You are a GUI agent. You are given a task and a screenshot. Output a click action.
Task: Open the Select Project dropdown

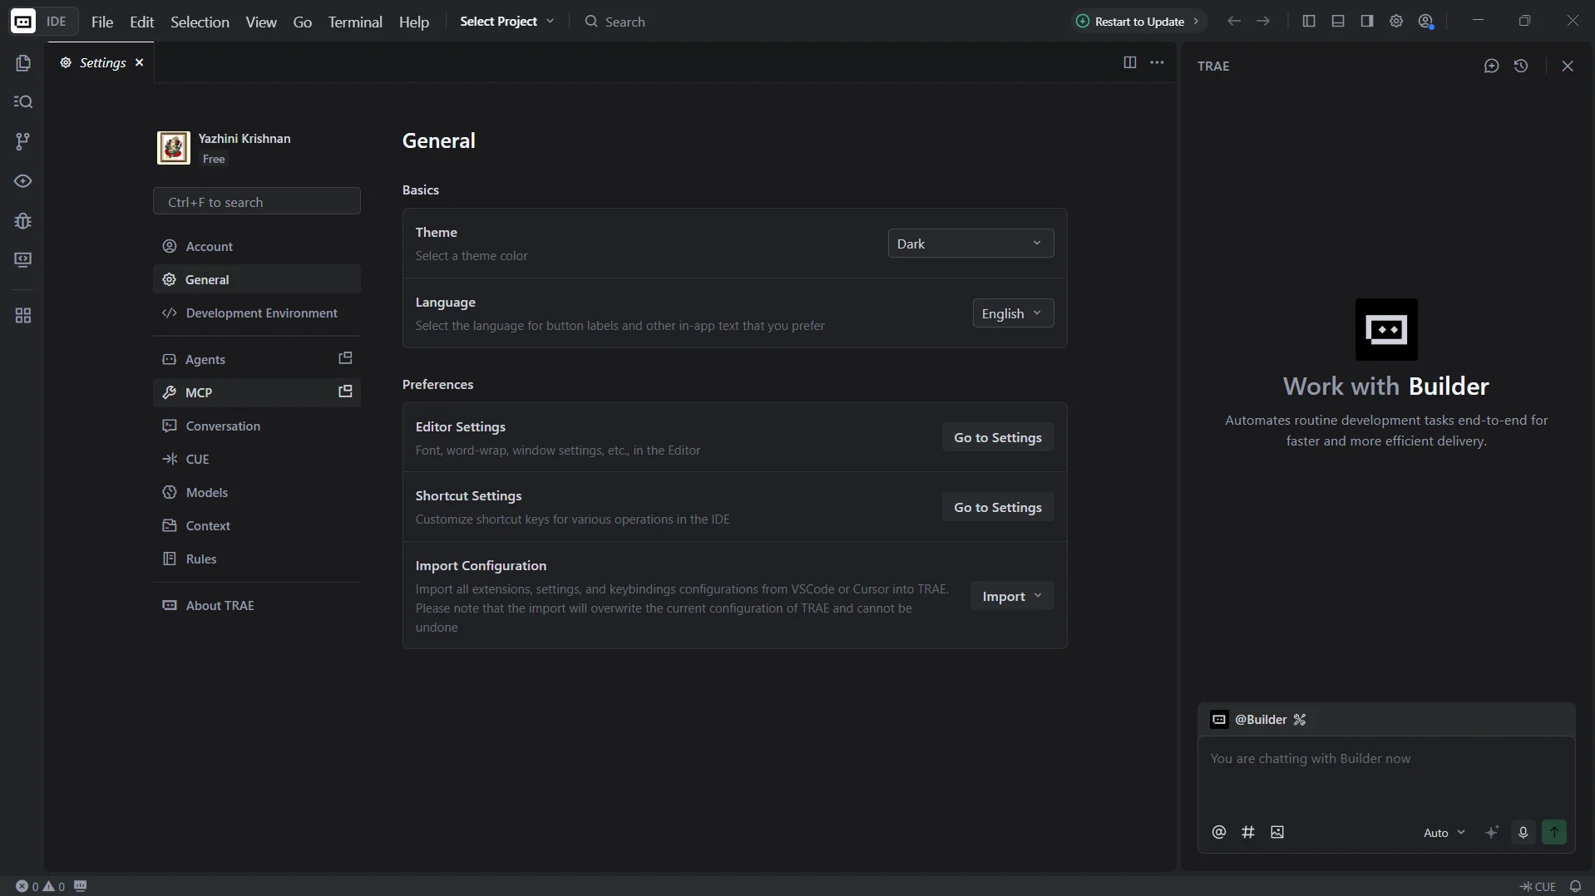click(x=506, y=22)
